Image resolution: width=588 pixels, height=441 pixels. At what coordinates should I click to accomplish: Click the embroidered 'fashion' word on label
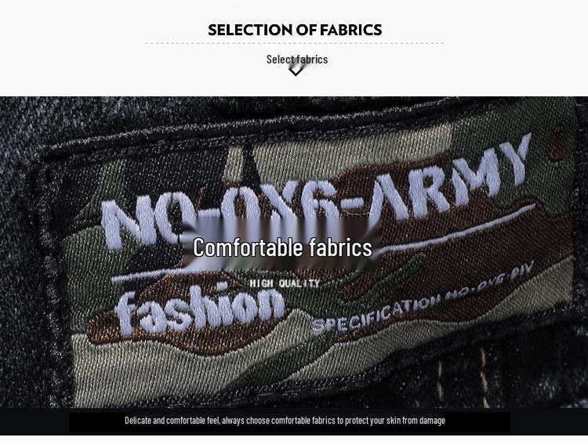pos(200,309)
